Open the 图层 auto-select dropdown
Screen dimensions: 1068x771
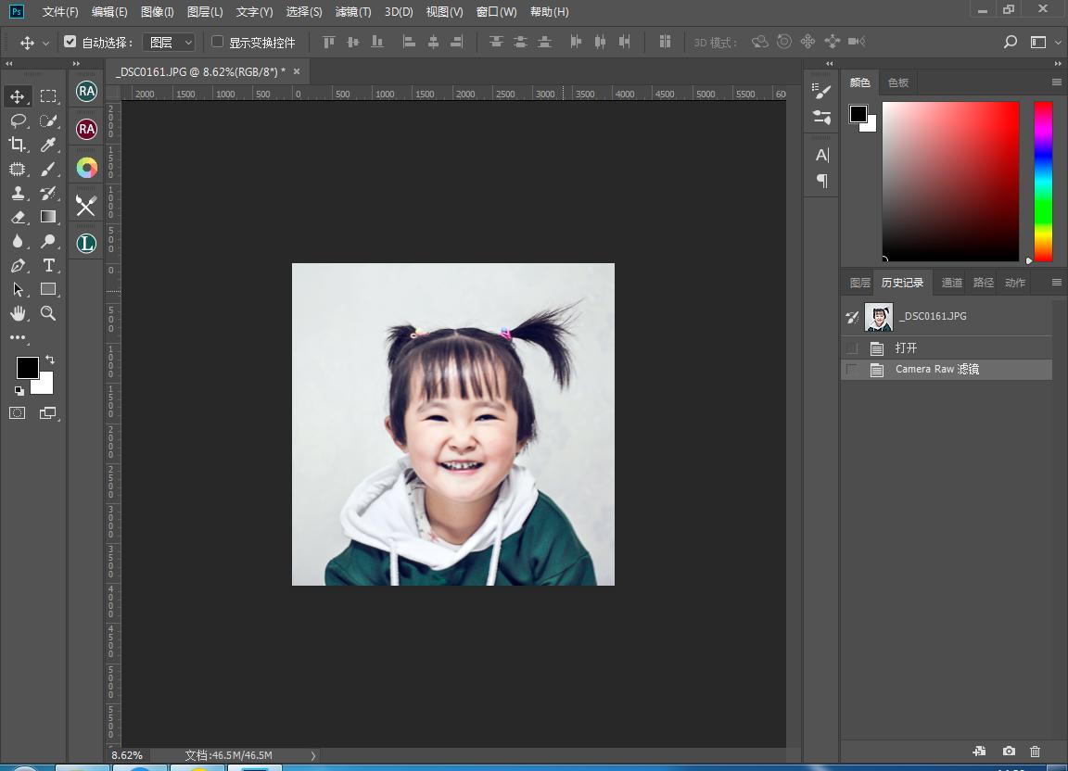coord(169,43)
